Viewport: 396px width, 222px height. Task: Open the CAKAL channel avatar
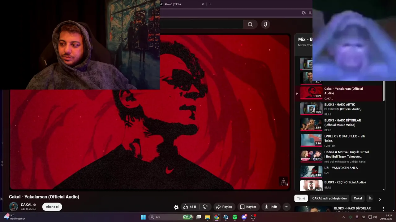pyautogui.click(x=14, y=207)
